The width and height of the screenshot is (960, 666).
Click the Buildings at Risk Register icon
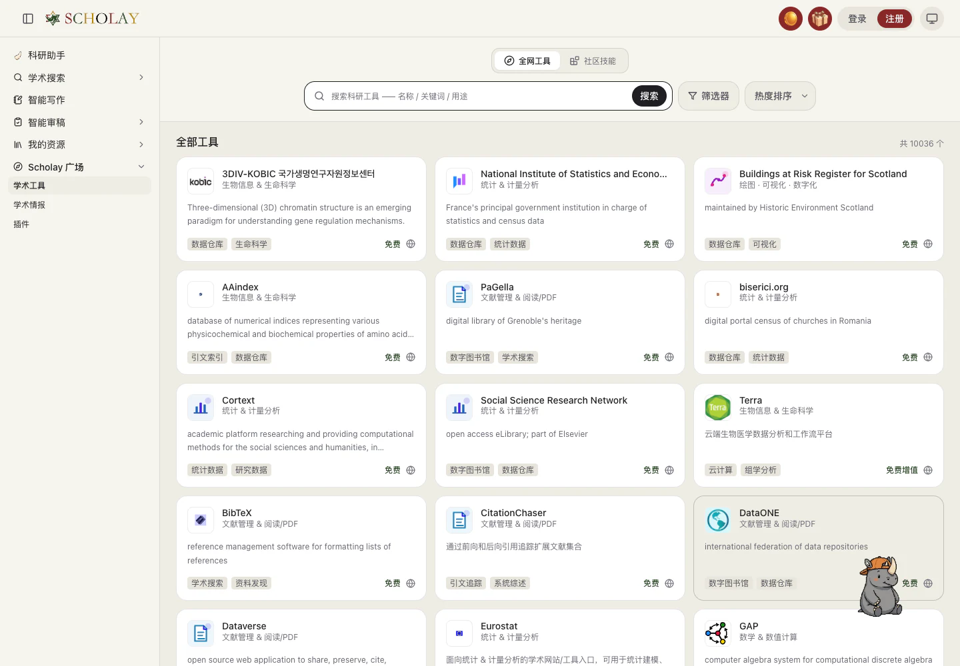click(718, 181)
